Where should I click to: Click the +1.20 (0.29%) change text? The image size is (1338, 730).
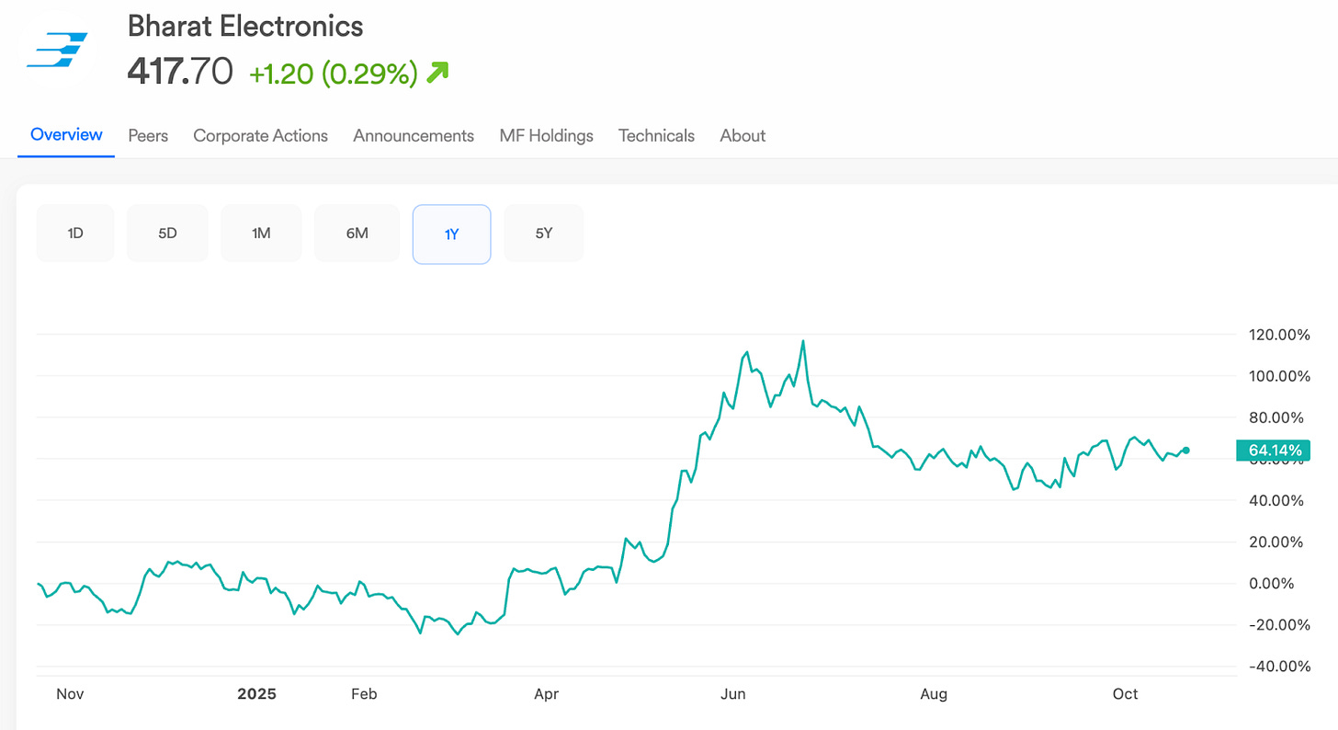tap(334, 74)
